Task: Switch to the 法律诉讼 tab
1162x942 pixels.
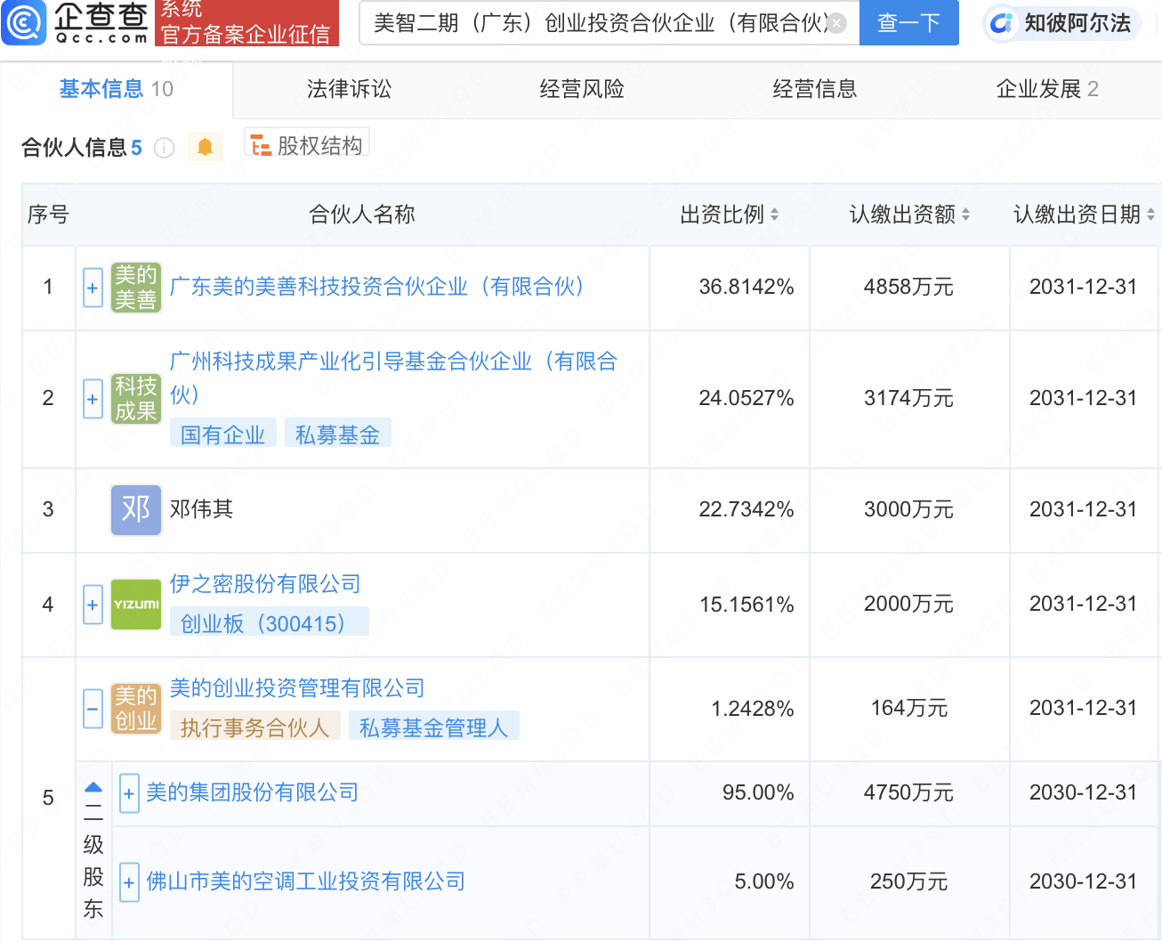Action: [349, 89]
